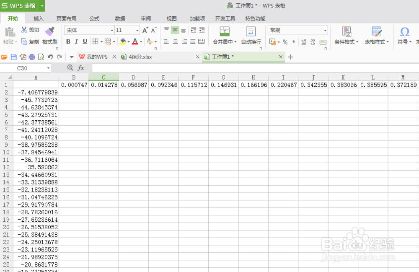Viewport: 419px width, 272px height.
Task: Toggle Underline formatting
Action: pyautogui.click(x=85, y=41)
